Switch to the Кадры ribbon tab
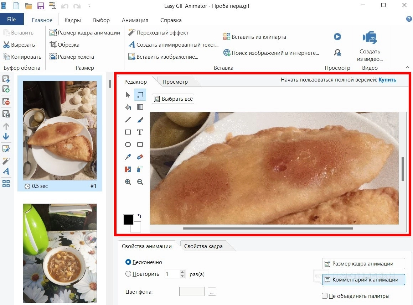The width and height of the screenshot is (413, 305). [72, 20]
